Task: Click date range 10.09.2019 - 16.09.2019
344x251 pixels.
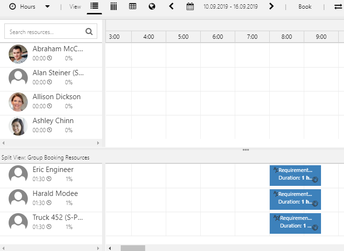Action: tap(230, 7)
